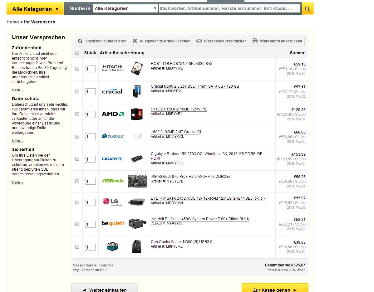Open the ASRock motherboard product image
Screen dimensions: 374x292
[137, 181]
